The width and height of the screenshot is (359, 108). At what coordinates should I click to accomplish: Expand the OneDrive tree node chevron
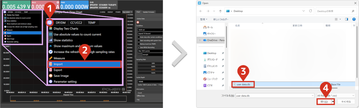(x=200, y=40)
